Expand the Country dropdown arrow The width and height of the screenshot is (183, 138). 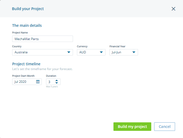click(69, 52)
